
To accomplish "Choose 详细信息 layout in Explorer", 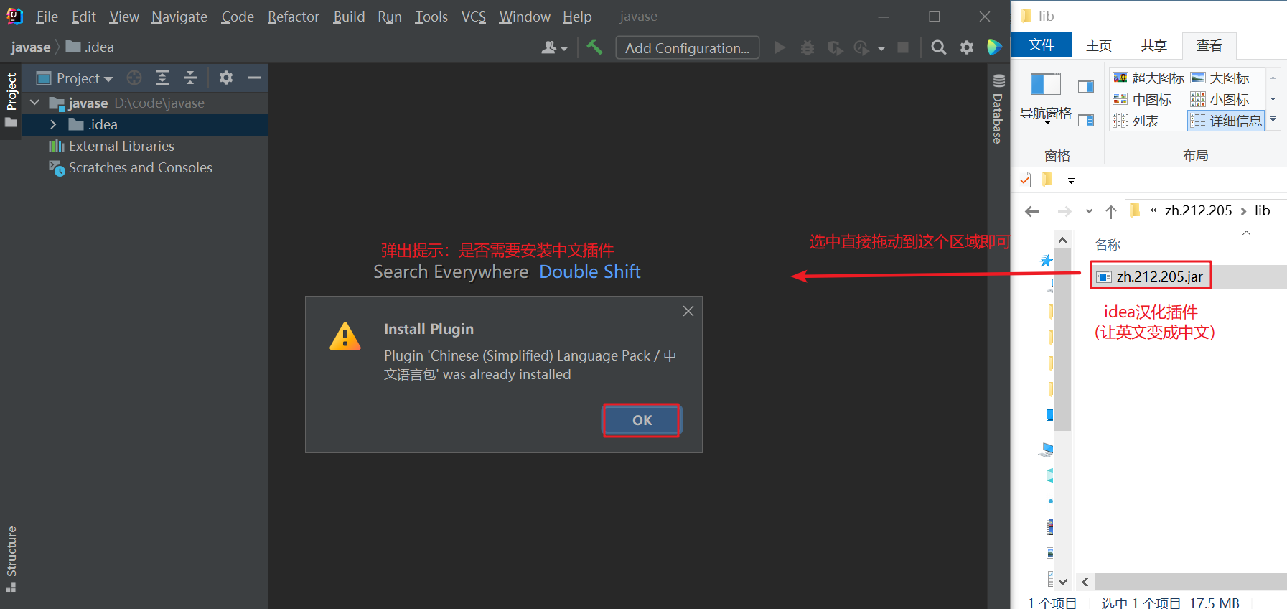I will pos(1226,121).
